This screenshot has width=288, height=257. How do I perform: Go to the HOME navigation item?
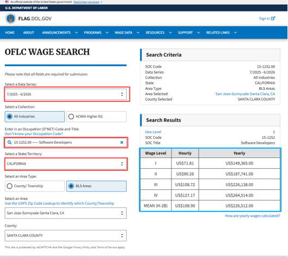coord(10,33)
